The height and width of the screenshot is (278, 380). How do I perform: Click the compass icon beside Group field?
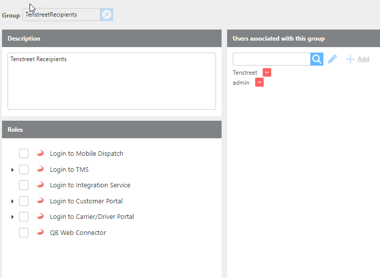[107, 15]
